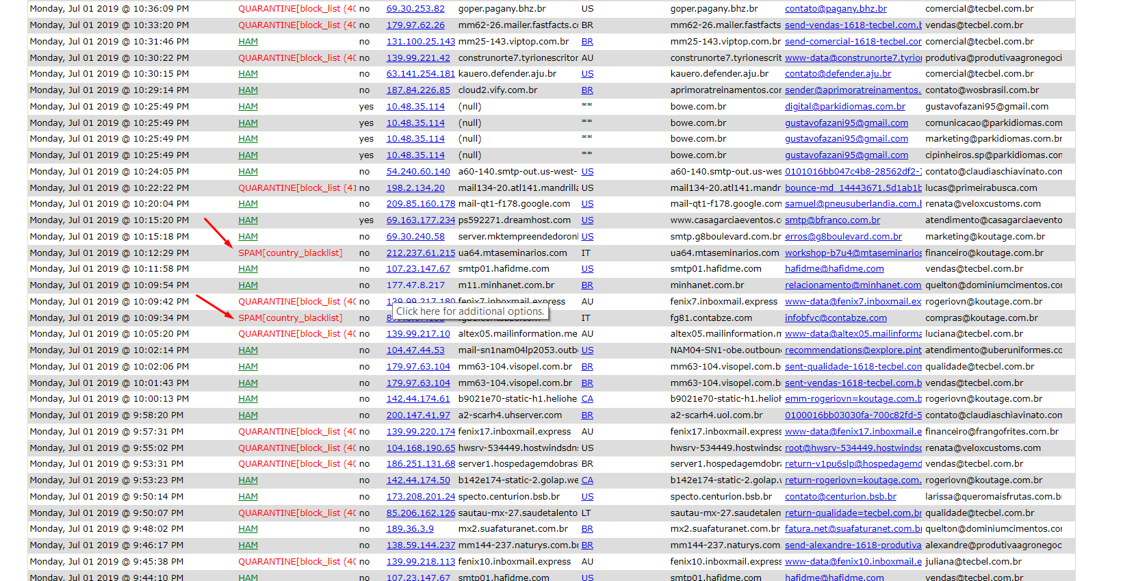This screenshot has height=581, width=1123.
Task: Open HAM status for 9:58:20 PM message
Action: point(248,415)
